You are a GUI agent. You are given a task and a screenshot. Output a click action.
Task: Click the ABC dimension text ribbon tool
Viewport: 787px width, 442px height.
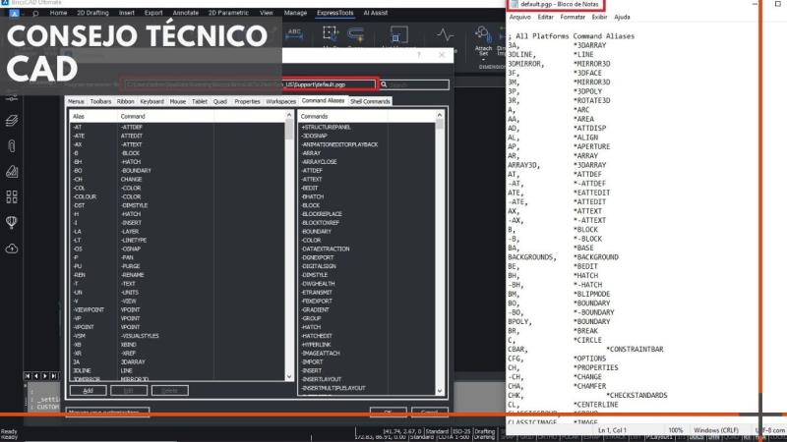294,34
